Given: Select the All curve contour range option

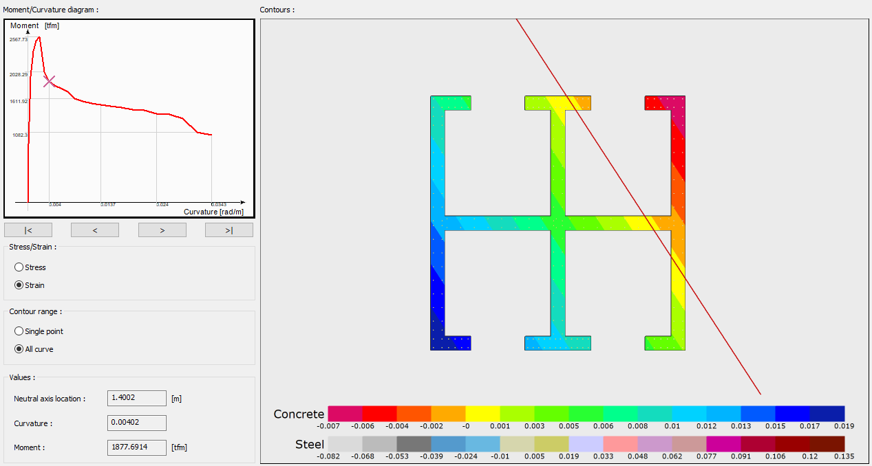Looking at the screenshot, I should (x=19, y=348).
